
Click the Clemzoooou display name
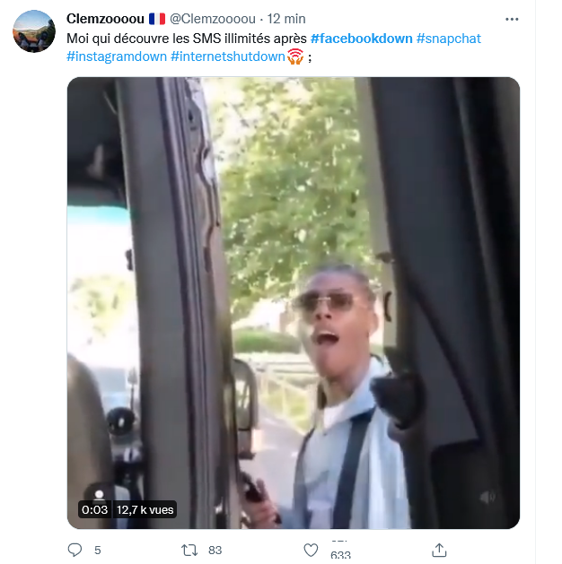click(x=106, y=19)
